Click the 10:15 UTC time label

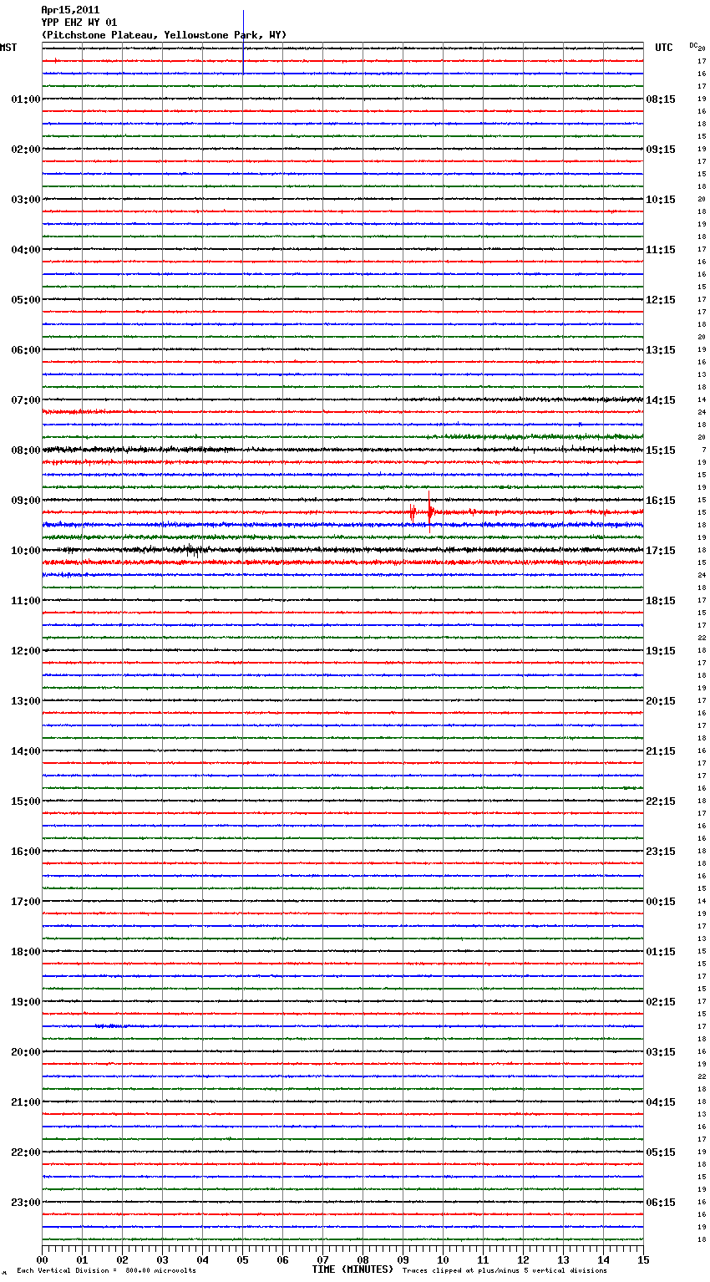(661, 200)
